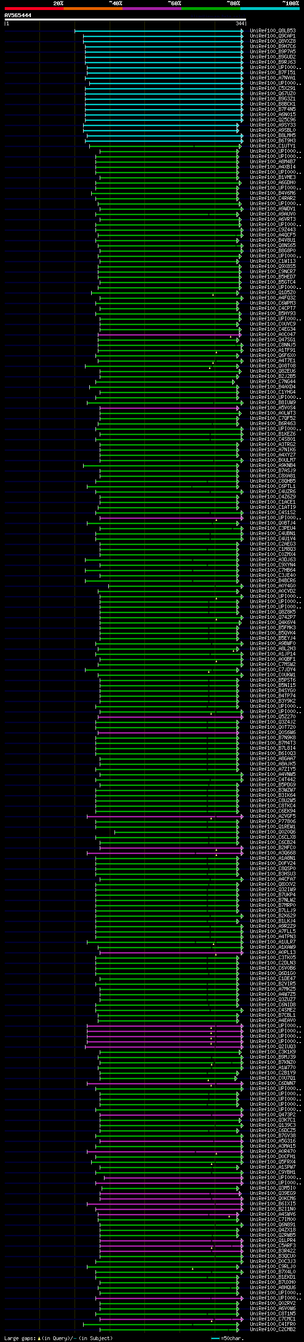304x1342 pixels.
Task: Click the purple alignment bar for Q473P2
Action: tap(171, 1115)
